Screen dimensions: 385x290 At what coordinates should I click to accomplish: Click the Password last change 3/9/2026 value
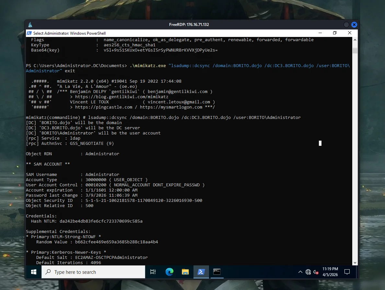[111, 195]
